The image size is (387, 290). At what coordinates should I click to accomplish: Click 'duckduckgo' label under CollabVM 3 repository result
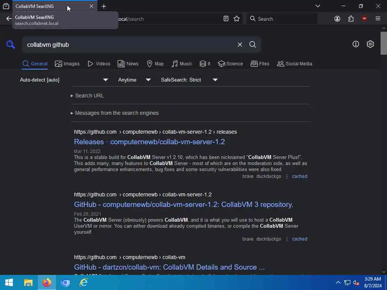269,239
